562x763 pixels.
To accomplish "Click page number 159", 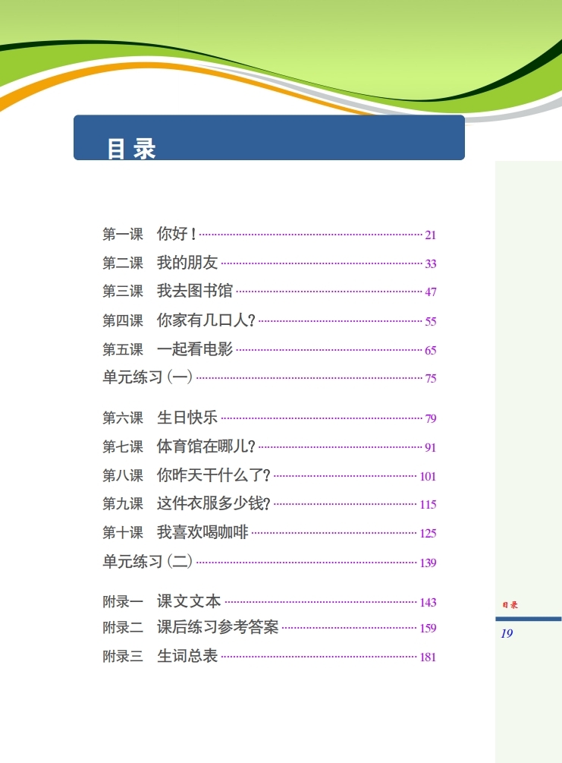I will click(428, 628).
